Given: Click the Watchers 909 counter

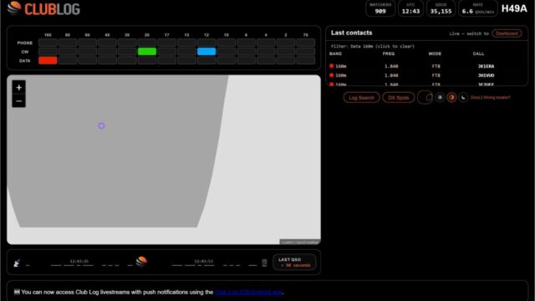Looking at the screenshot, I should coord(380,8).
